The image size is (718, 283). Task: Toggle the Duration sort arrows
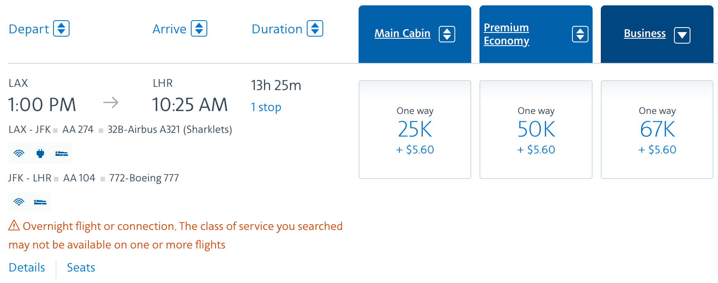(315, 28)
